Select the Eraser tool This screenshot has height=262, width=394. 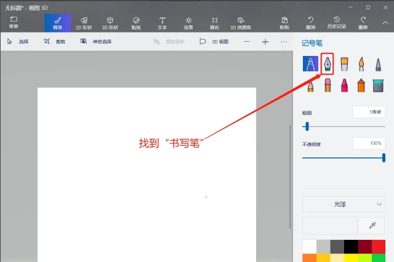tap(328, 85)
